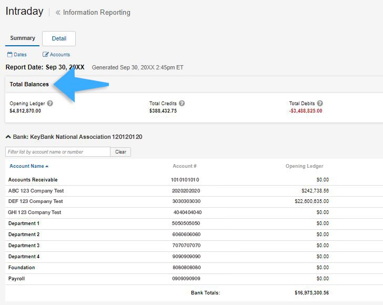
Task: Click the Total Debits help icon
Action: [x=320, y=104]
